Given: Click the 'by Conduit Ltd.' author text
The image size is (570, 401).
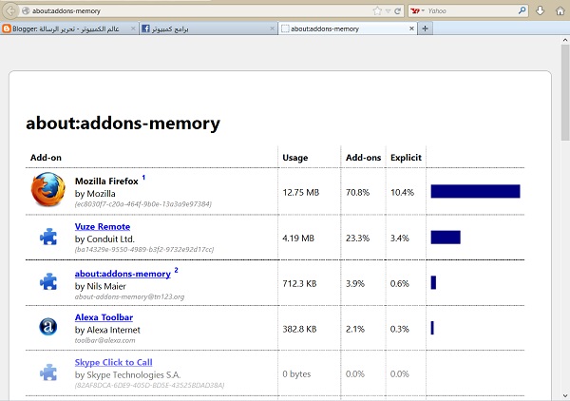Looking at the screenshot, I should pos(104,239).
